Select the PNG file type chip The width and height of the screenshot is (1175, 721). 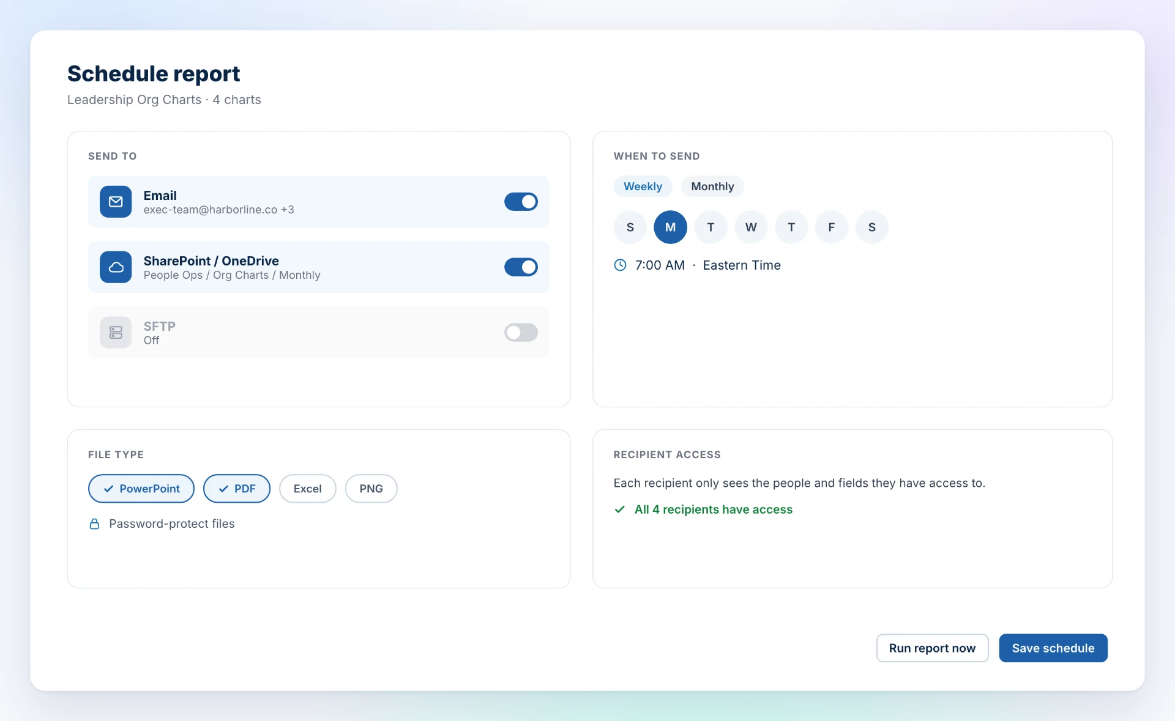[x=371, y=489]
